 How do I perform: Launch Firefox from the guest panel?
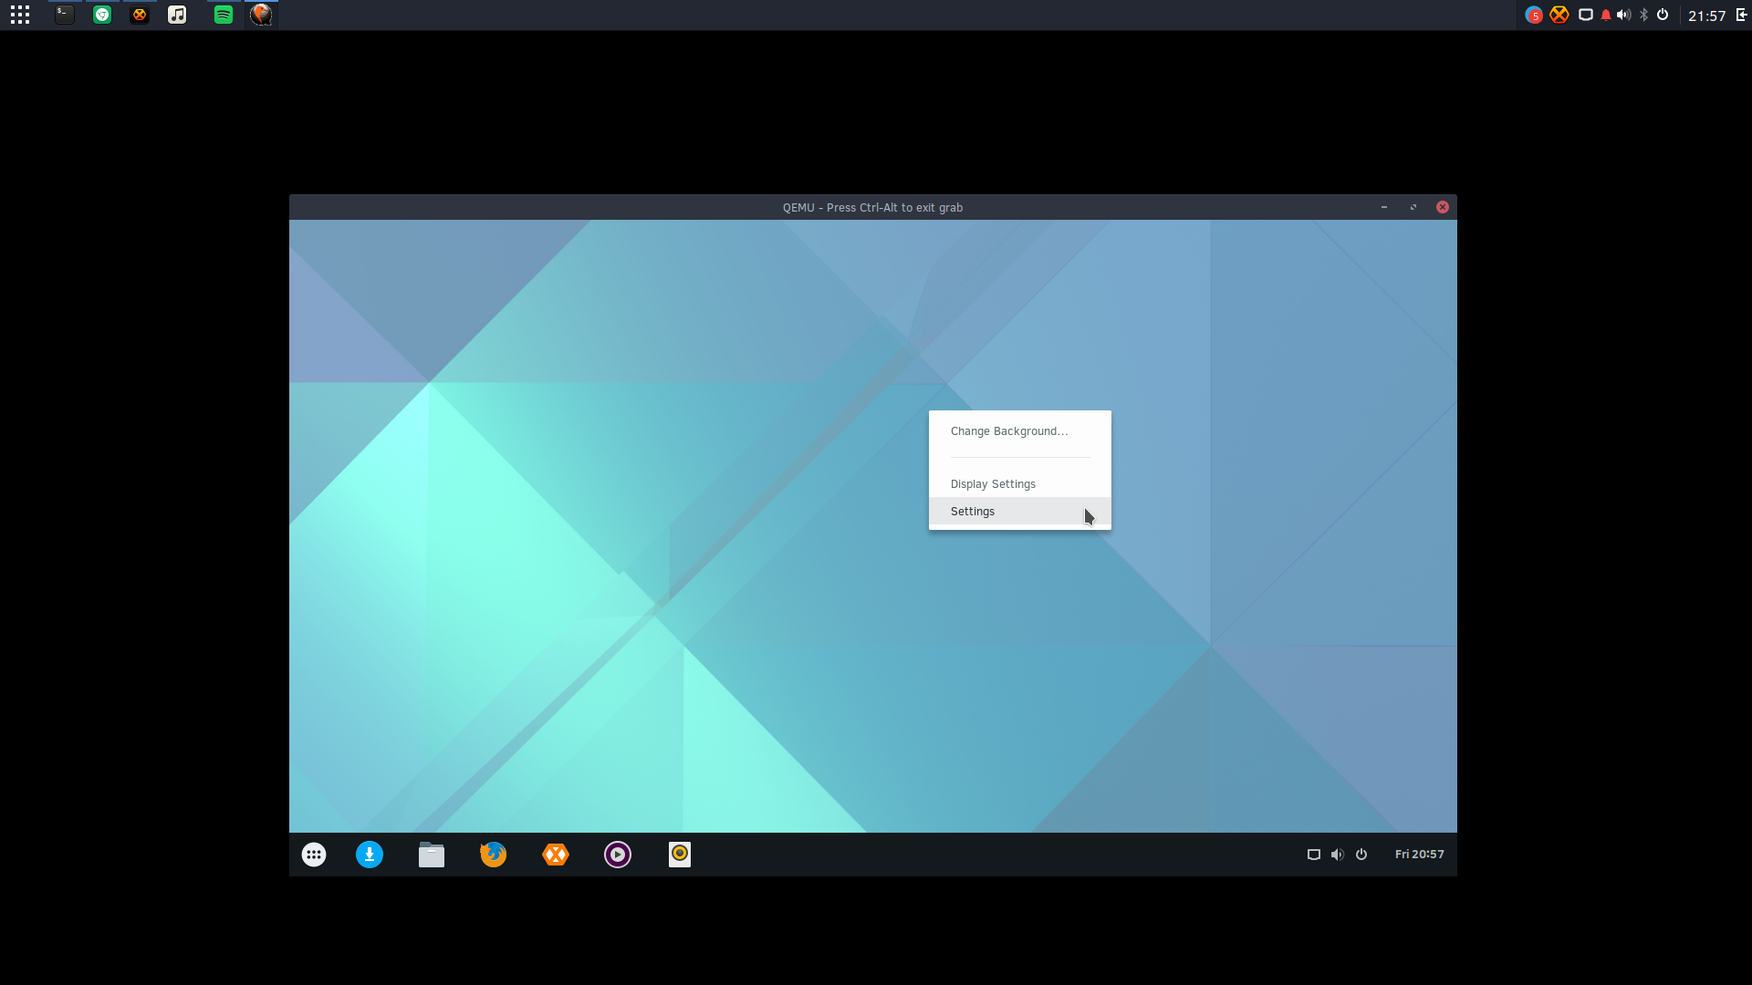pos(494,855)
